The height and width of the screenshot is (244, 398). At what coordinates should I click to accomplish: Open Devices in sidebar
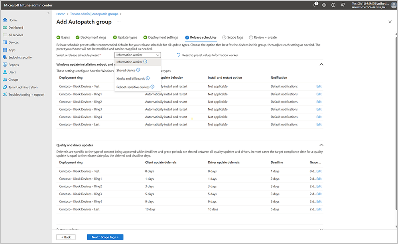14,42
